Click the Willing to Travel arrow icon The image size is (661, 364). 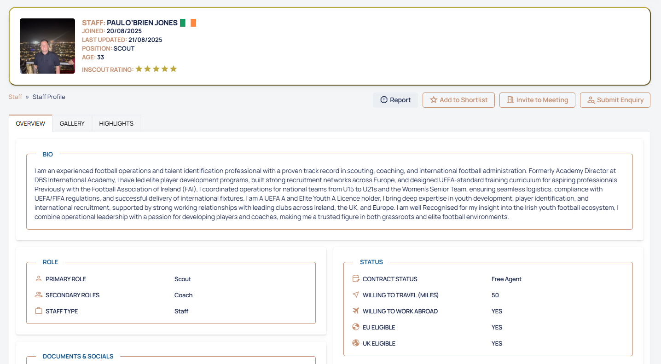[x=356, y=295]
